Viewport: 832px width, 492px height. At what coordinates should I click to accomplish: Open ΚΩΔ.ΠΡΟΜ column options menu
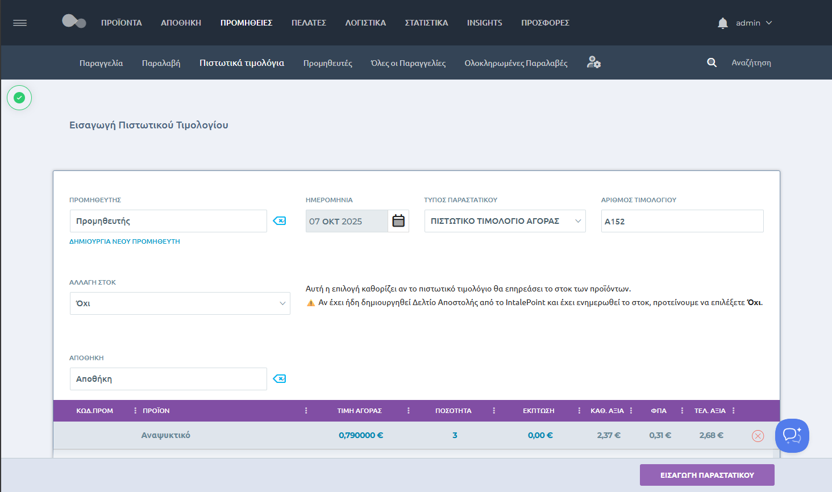(135, 410)
